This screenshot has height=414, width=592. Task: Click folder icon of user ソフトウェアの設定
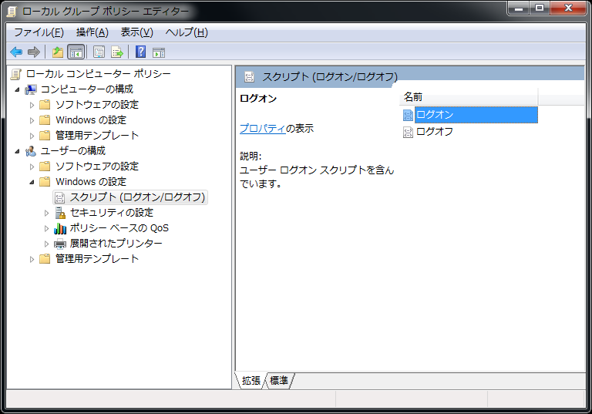click(x=45, y=167)
